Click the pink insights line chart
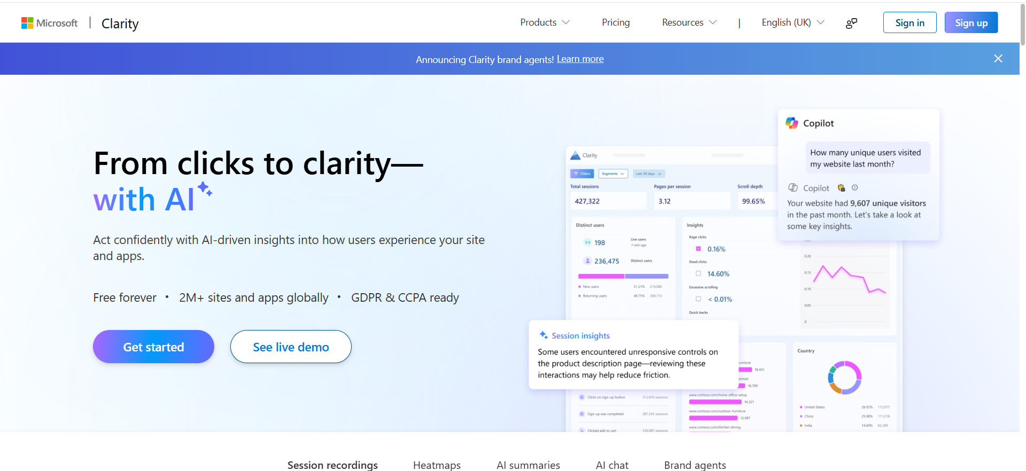Screen dimensions: 1026x471 pos(850,279)
